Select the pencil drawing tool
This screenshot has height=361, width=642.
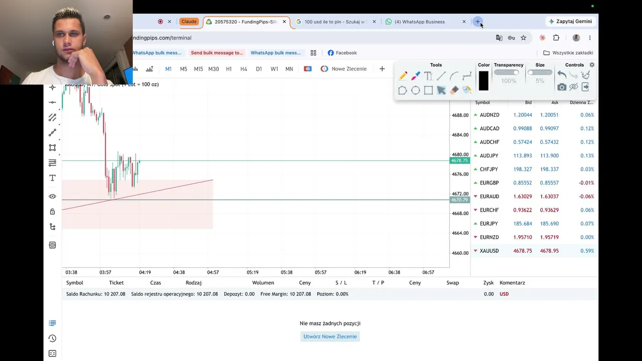pos(403,76)
